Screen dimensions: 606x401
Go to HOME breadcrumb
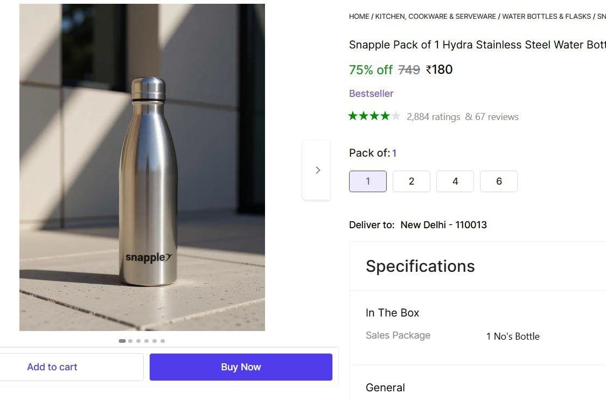[359, 17]
